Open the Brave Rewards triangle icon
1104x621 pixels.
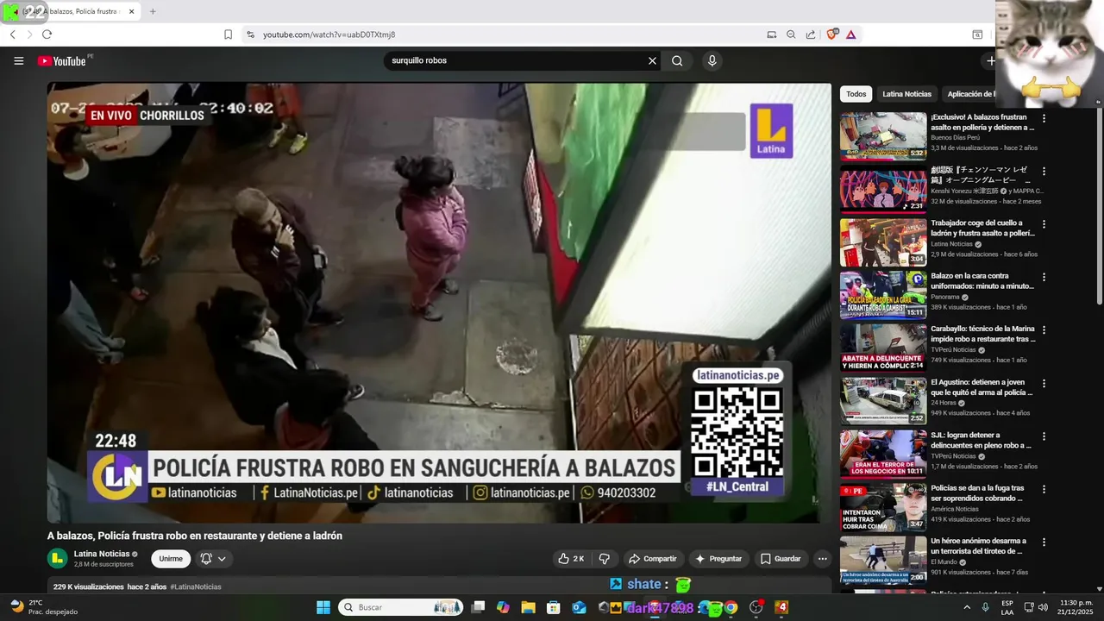point(851,34)
